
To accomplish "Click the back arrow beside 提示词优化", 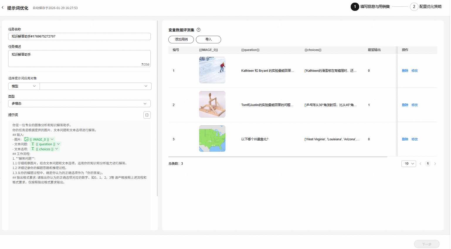I will (3, 8).
